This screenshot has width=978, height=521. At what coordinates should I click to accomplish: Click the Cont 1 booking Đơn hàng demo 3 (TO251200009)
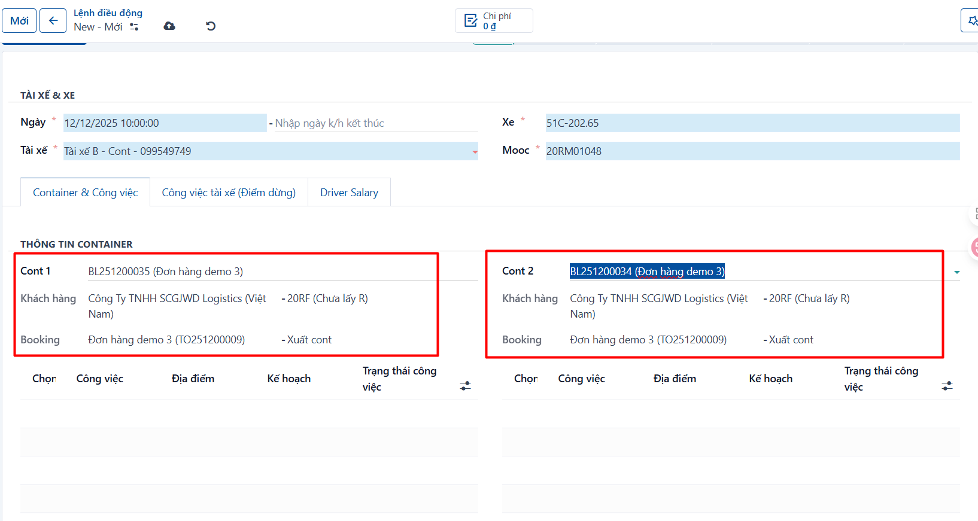(166, 340)
